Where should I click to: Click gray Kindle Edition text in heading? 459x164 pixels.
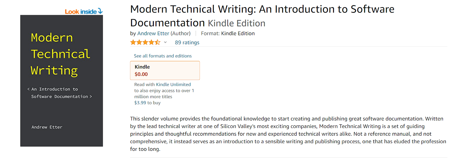236,23
